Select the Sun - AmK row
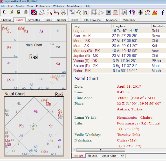This screenshot has width=166, height=161. (x=119, y=36)
